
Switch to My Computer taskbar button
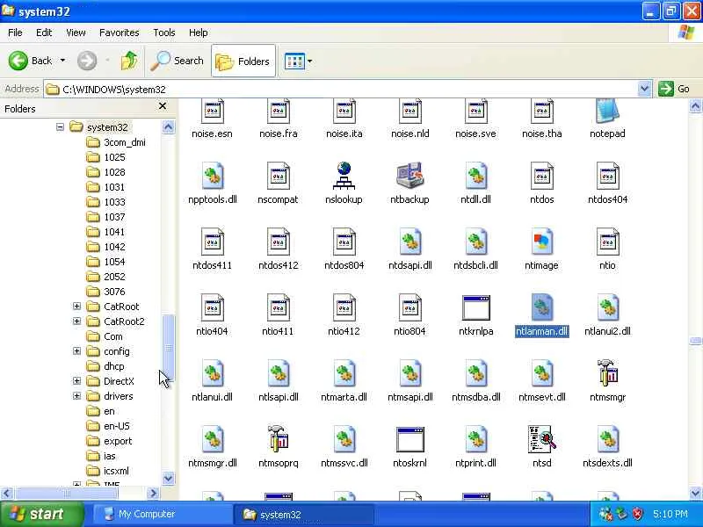(162, 514)
